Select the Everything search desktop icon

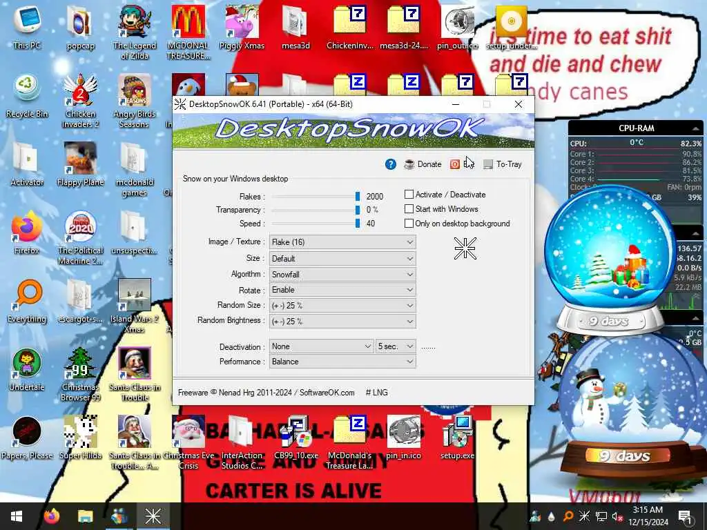(27, 301)
